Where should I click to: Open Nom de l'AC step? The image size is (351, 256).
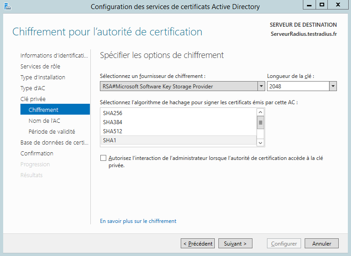[x=44, y=121]
